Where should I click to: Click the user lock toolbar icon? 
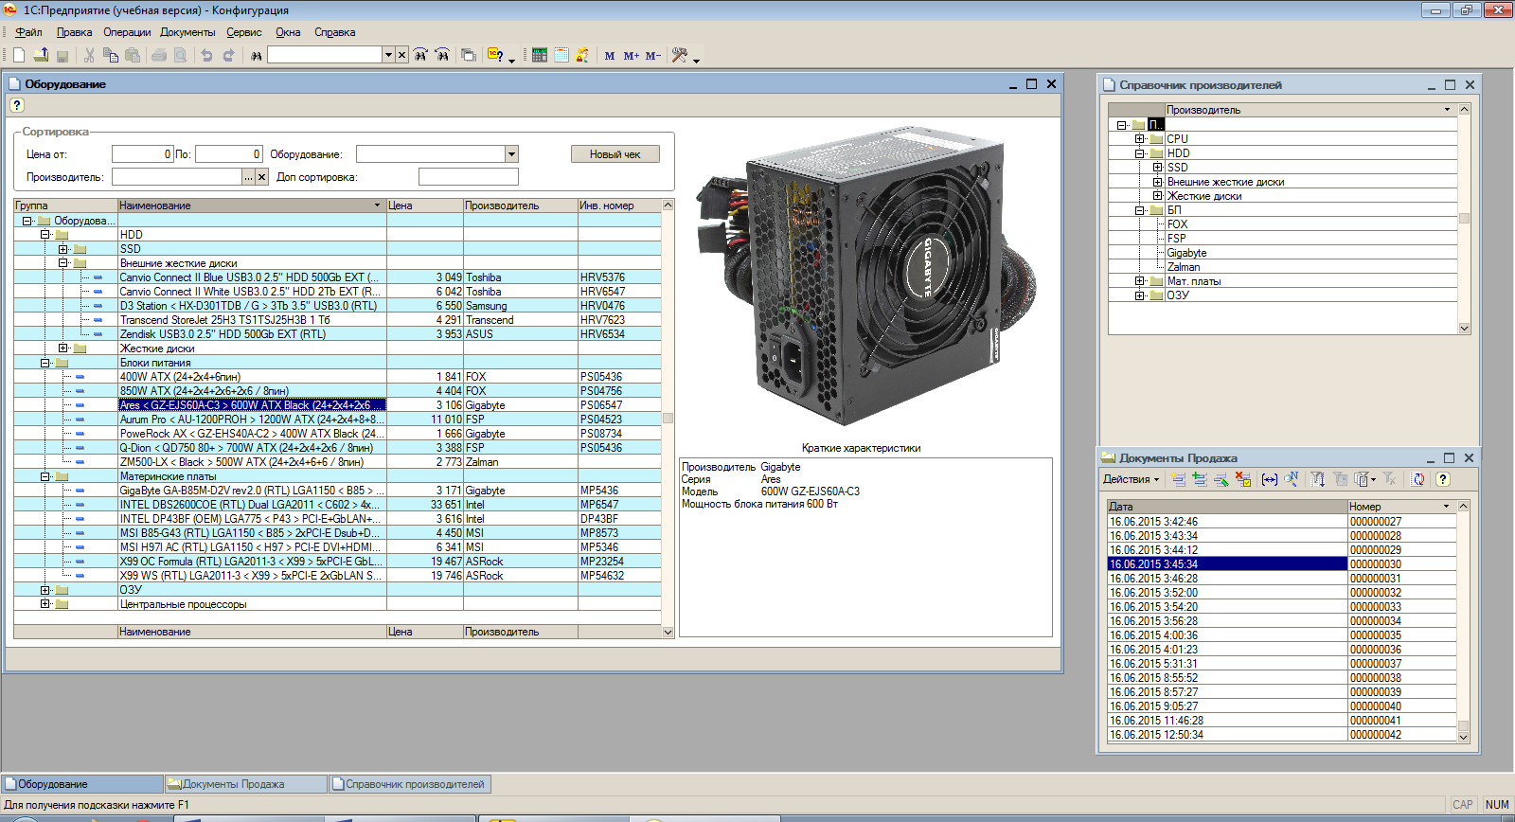(582, 55)
